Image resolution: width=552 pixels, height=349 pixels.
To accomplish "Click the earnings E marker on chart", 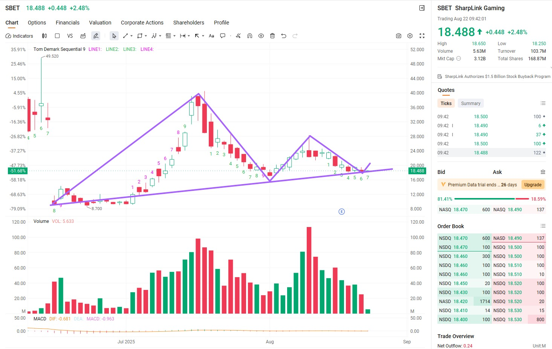I will 342,212.
